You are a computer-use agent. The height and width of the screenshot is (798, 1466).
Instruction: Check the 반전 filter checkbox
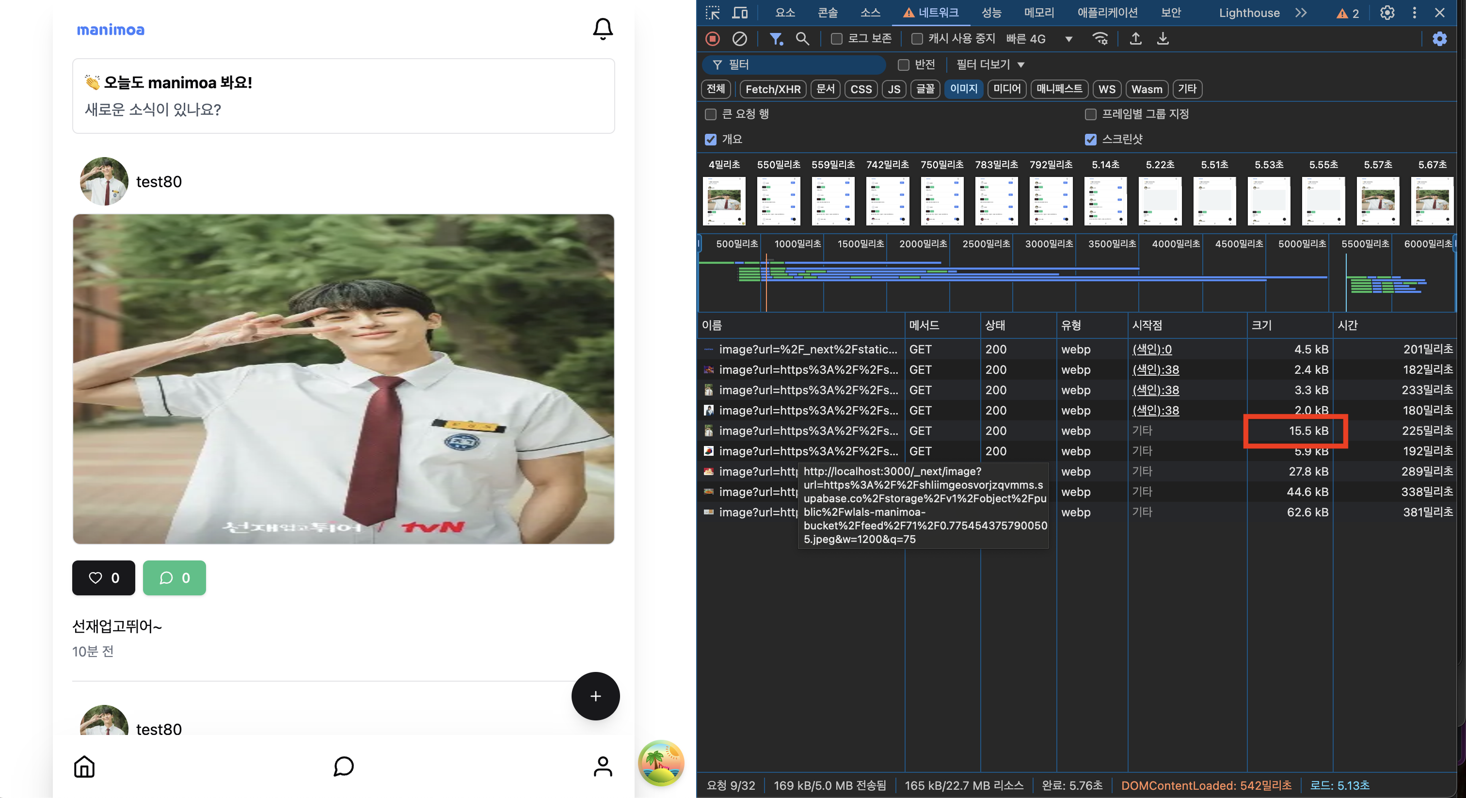tap(903, 65)
